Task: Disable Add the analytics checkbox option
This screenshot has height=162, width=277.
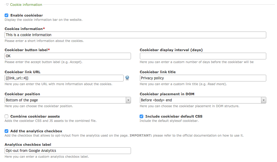Action: tap(6, 131)
